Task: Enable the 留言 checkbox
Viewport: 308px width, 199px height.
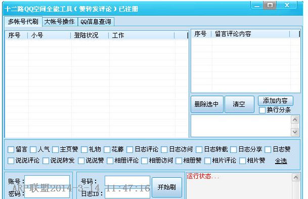Action: pyautogui.click(x=11, y=149)
